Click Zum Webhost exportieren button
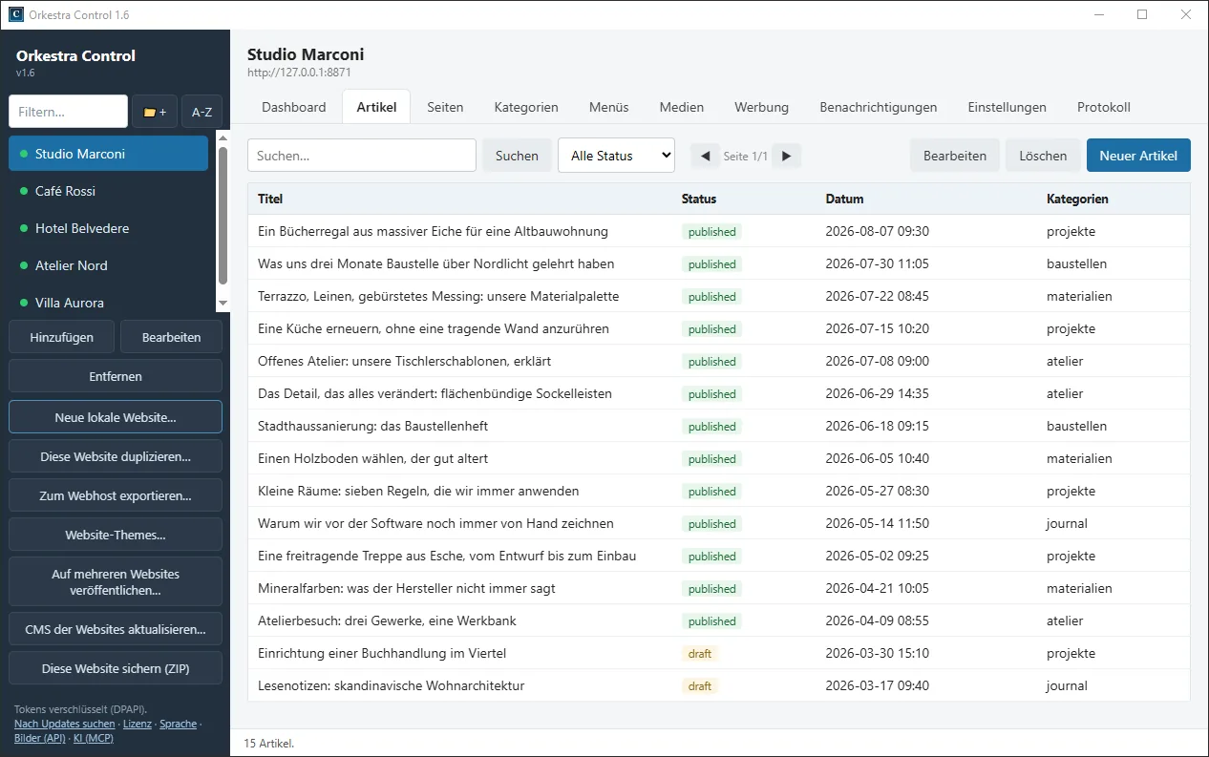The width and height of the screenshot is (1209, 757). pos(116,495)
